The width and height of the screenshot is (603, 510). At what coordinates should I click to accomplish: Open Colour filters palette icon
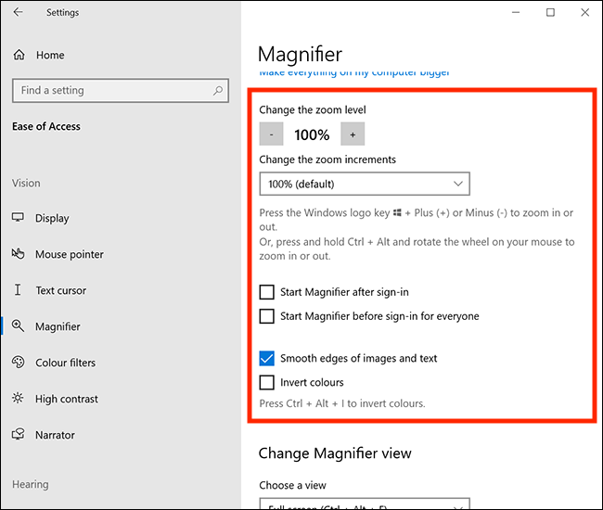tap(18, 363)
